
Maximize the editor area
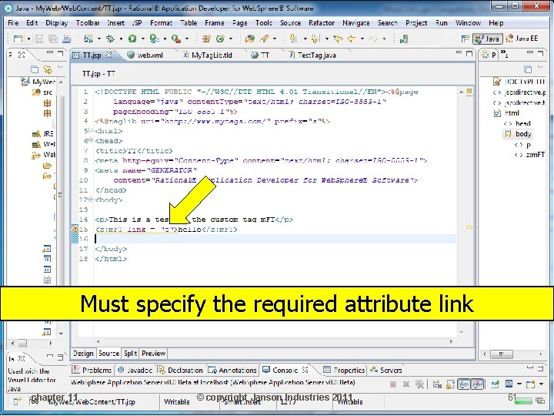(469, 53)
